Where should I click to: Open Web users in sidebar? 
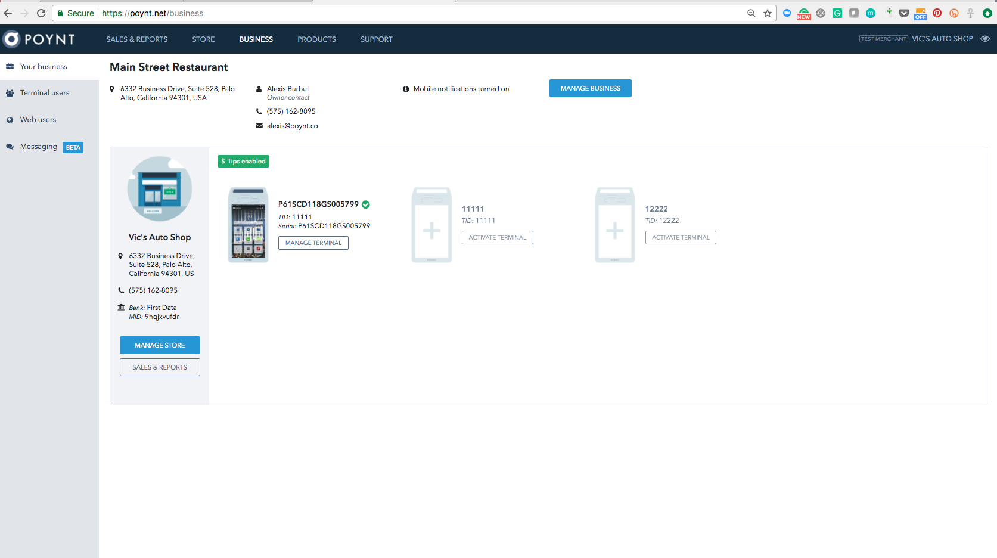click(49, 120)
